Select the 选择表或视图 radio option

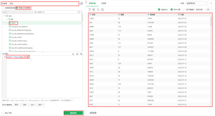coord(3,8)
